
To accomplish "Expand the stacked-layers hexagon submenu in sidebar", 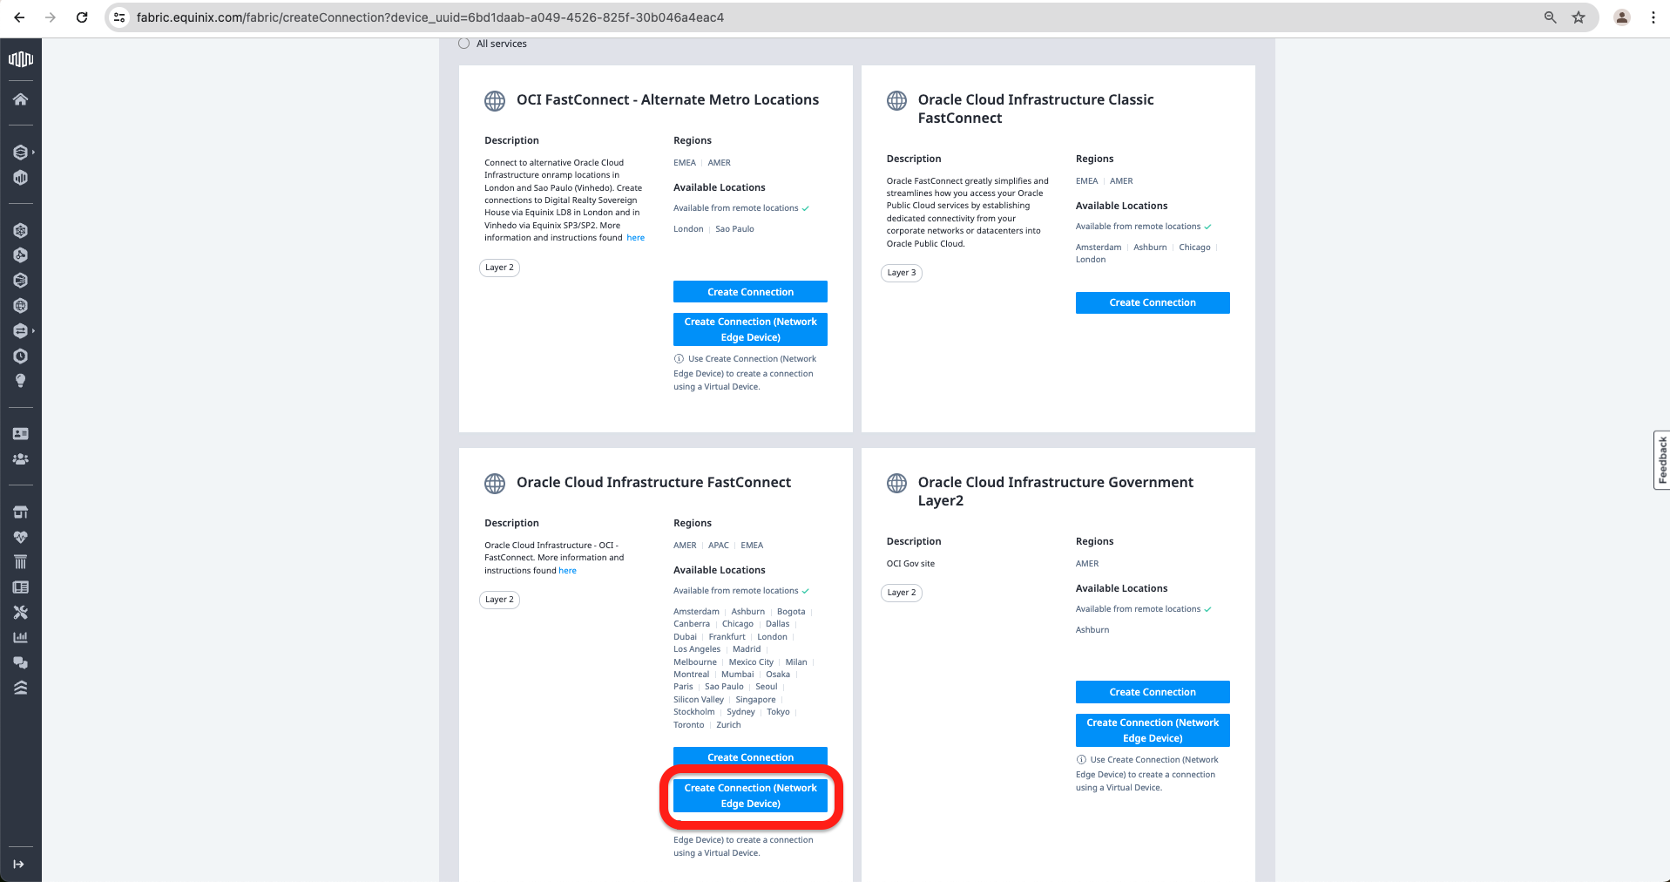I will click(x=22, y=153).
